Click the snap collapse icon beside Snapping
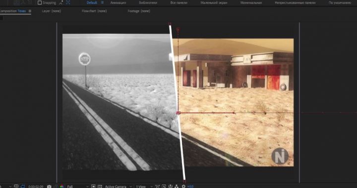 pyautogui.click(x=61, y=3)
